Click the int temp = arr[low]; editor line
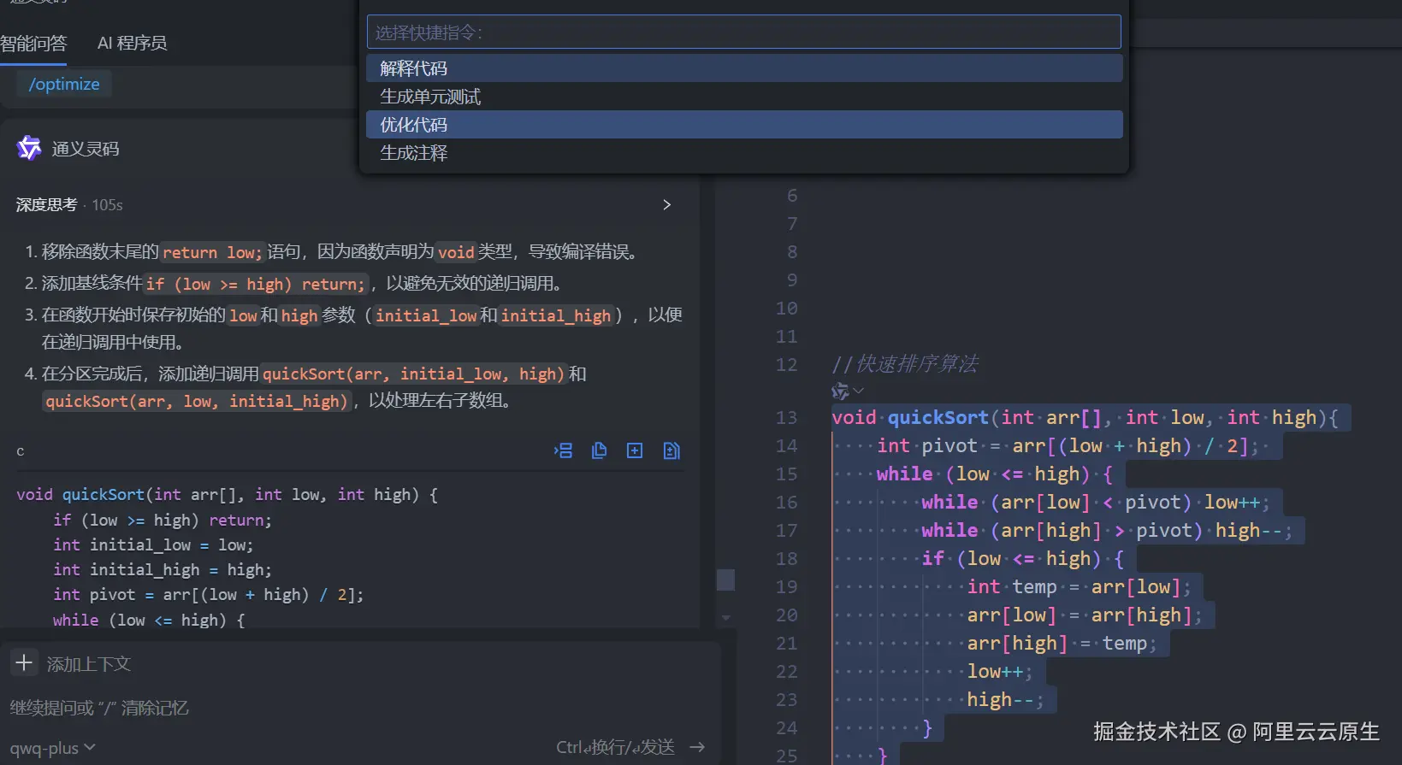The image size is (1402, 765). [1080, 587]
